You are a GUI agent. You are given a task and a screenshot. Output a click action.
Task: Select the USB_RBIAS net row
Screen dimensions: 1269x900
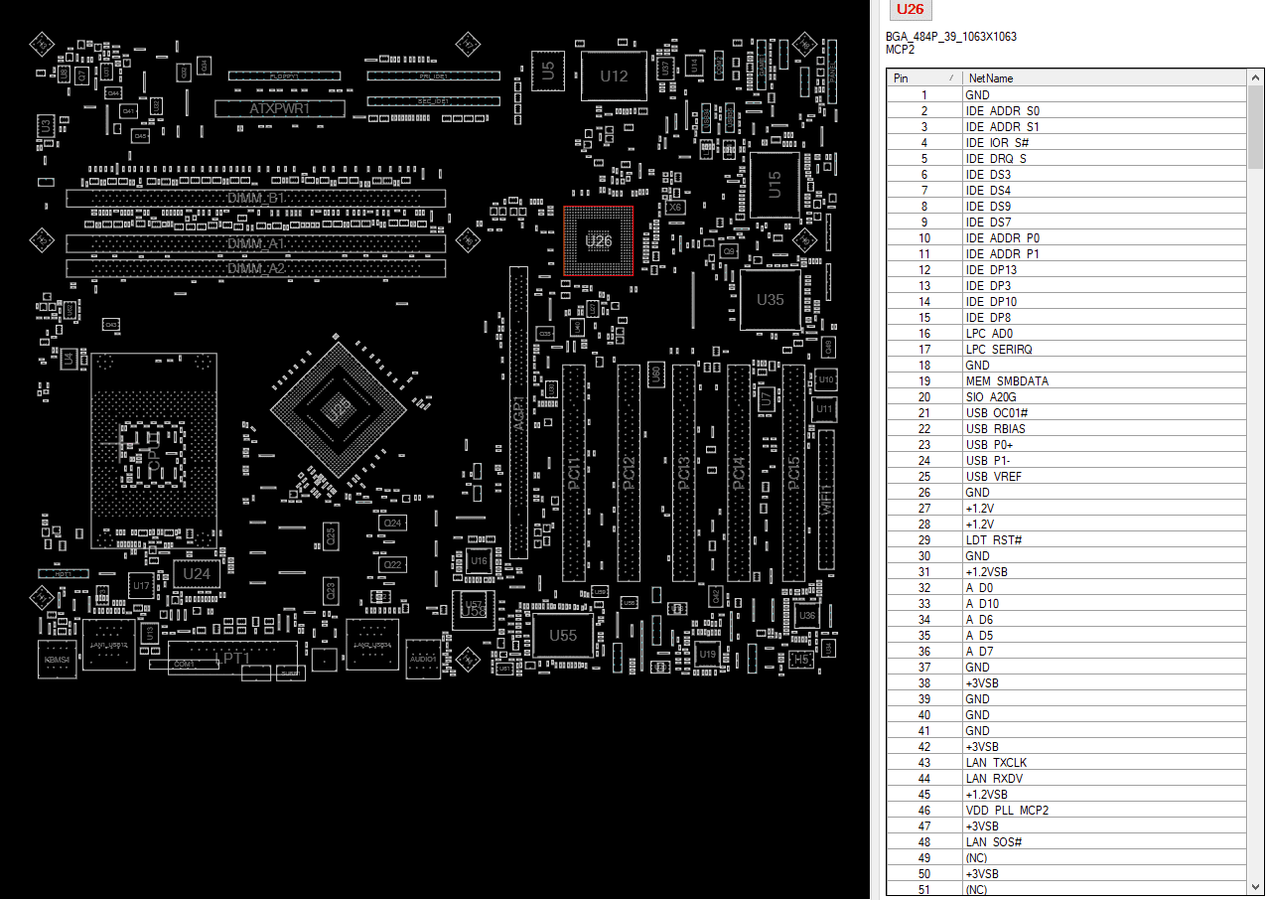[x=1067, y=429]
